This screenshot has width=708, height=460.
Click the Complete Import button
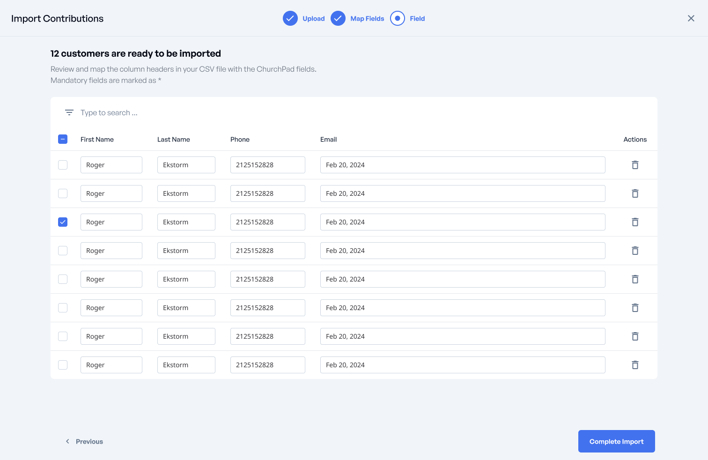[616, 441]
